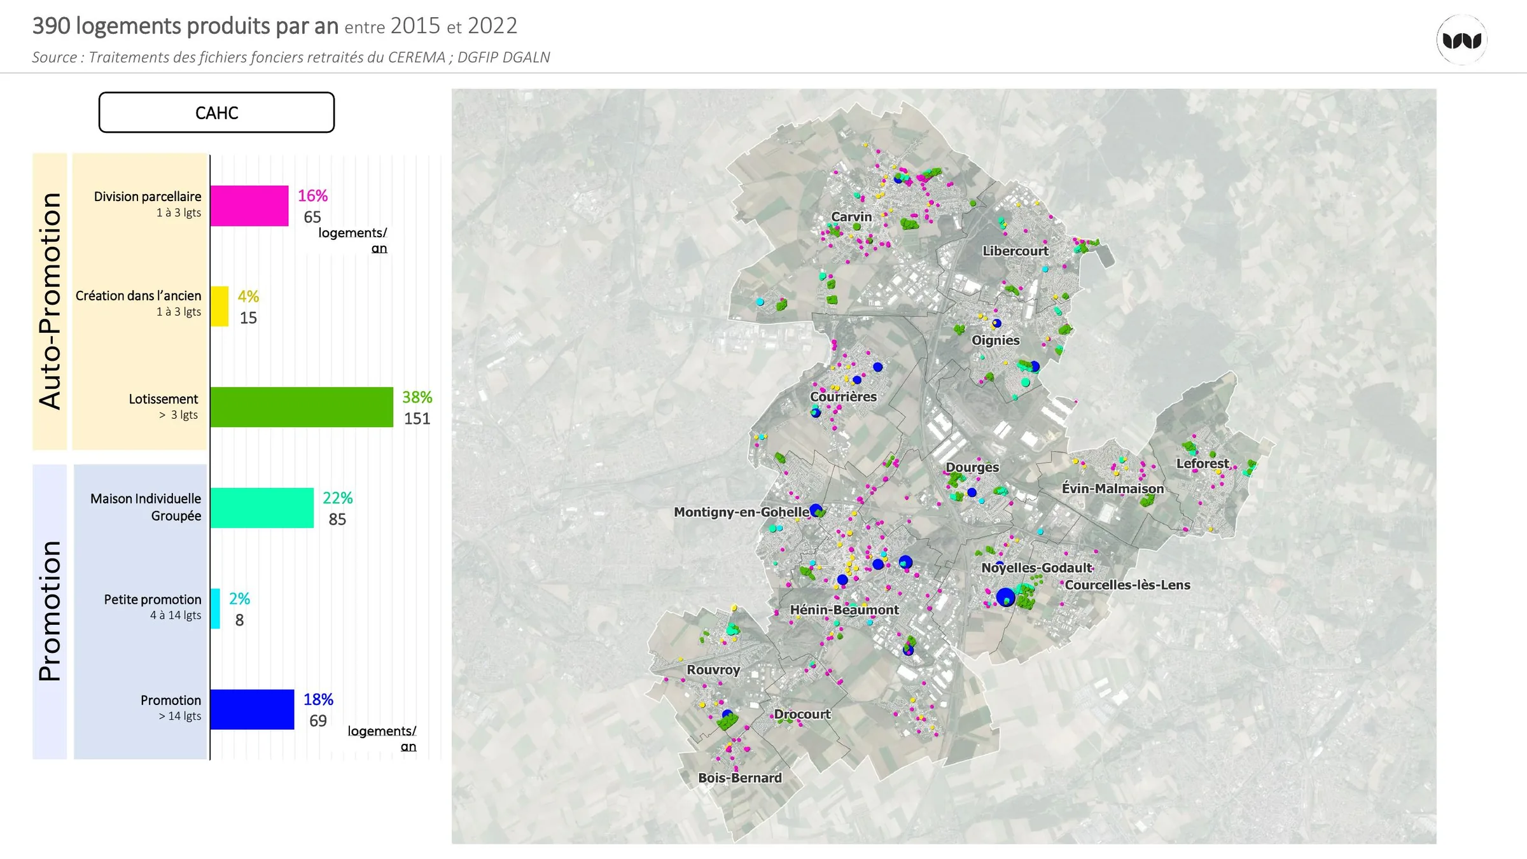Image resolution: width=1527 pixels, height=859 pixels.
Task: Click the Rouvroy label on the map
Action: [x=713, y=669]
